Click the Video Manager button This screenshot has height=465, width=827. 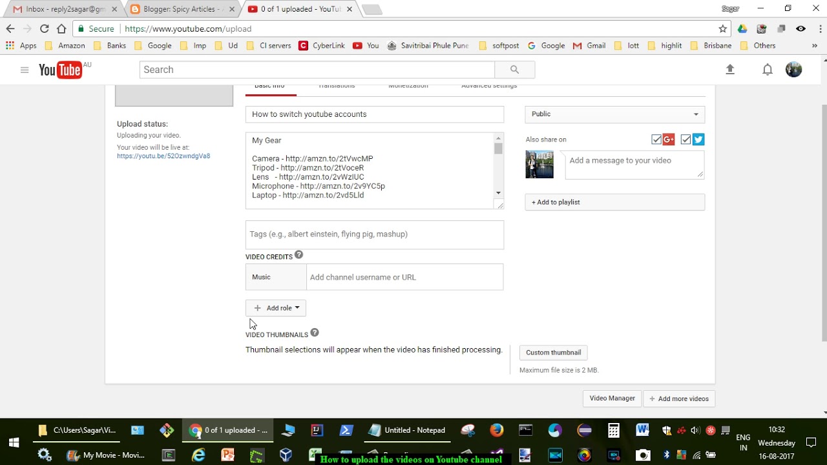[x=612, y=398]
